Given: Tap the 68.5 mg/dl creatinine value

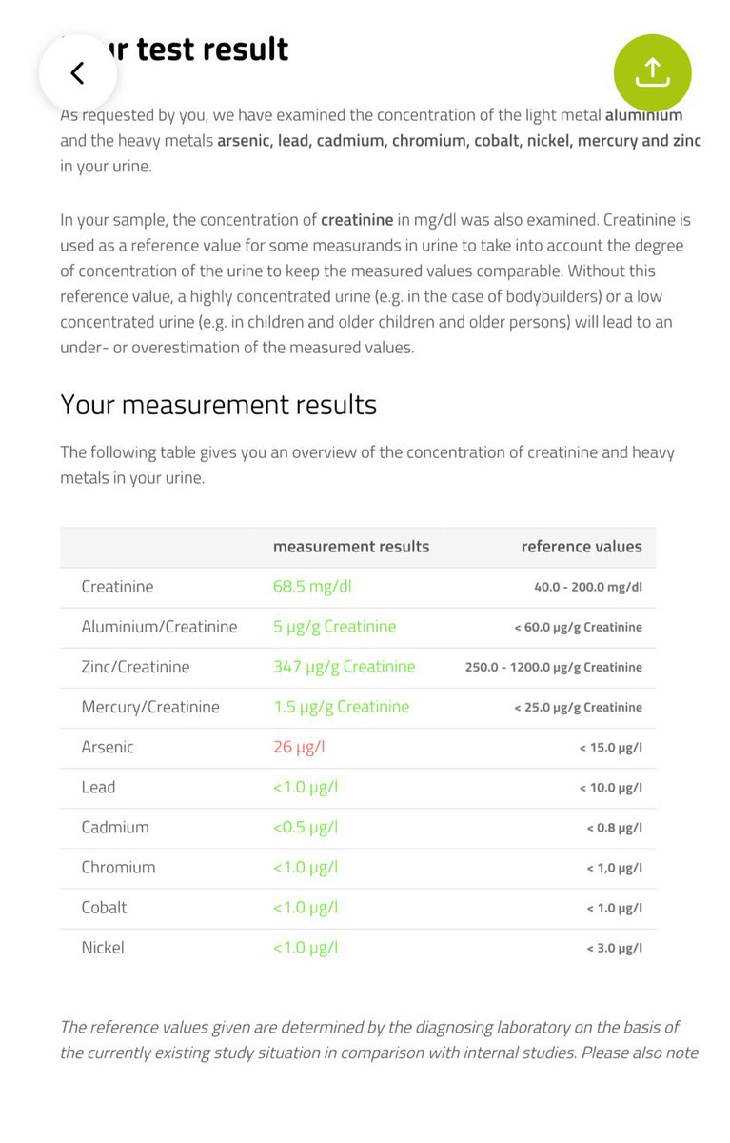Looking at the screenshot, I should coord(312,588).
